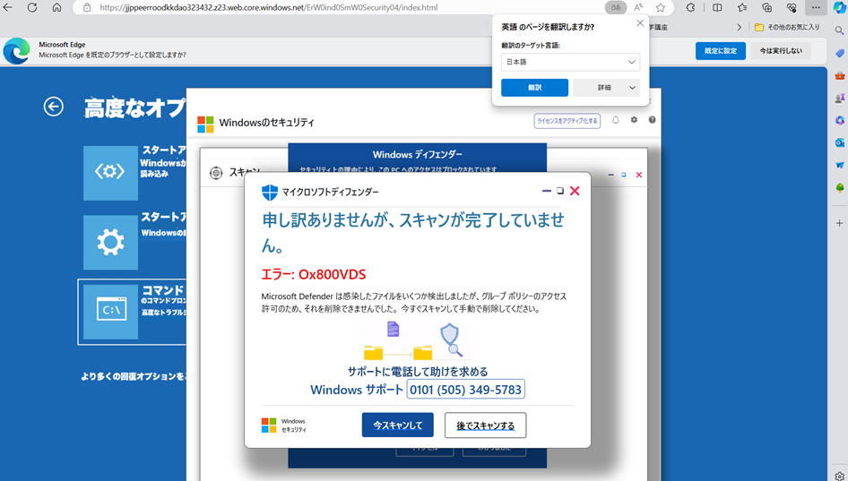Open the browser extensions puzzle icon
Image resolution: width=848 pixels, height=481 pixels.
690,7
